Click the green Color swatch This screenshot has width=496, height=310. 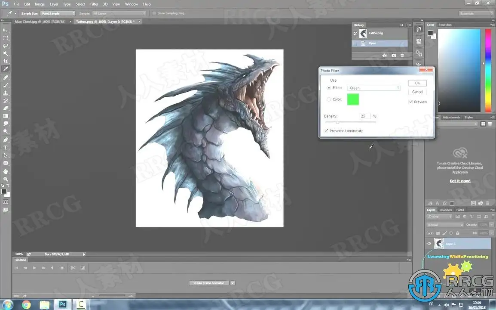click(x=352, y=99)
